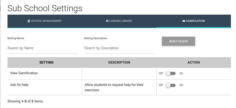
Task: Click the Off label for Ask for help
Action: point(161,85)
